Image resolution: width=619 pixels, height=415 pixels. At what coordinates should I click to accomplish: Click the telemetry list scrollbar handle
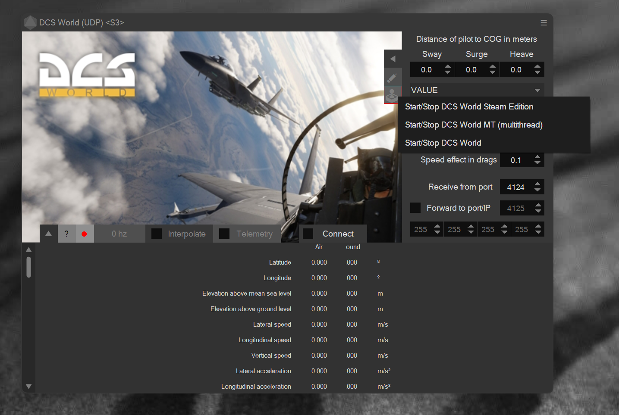point(28,267)
